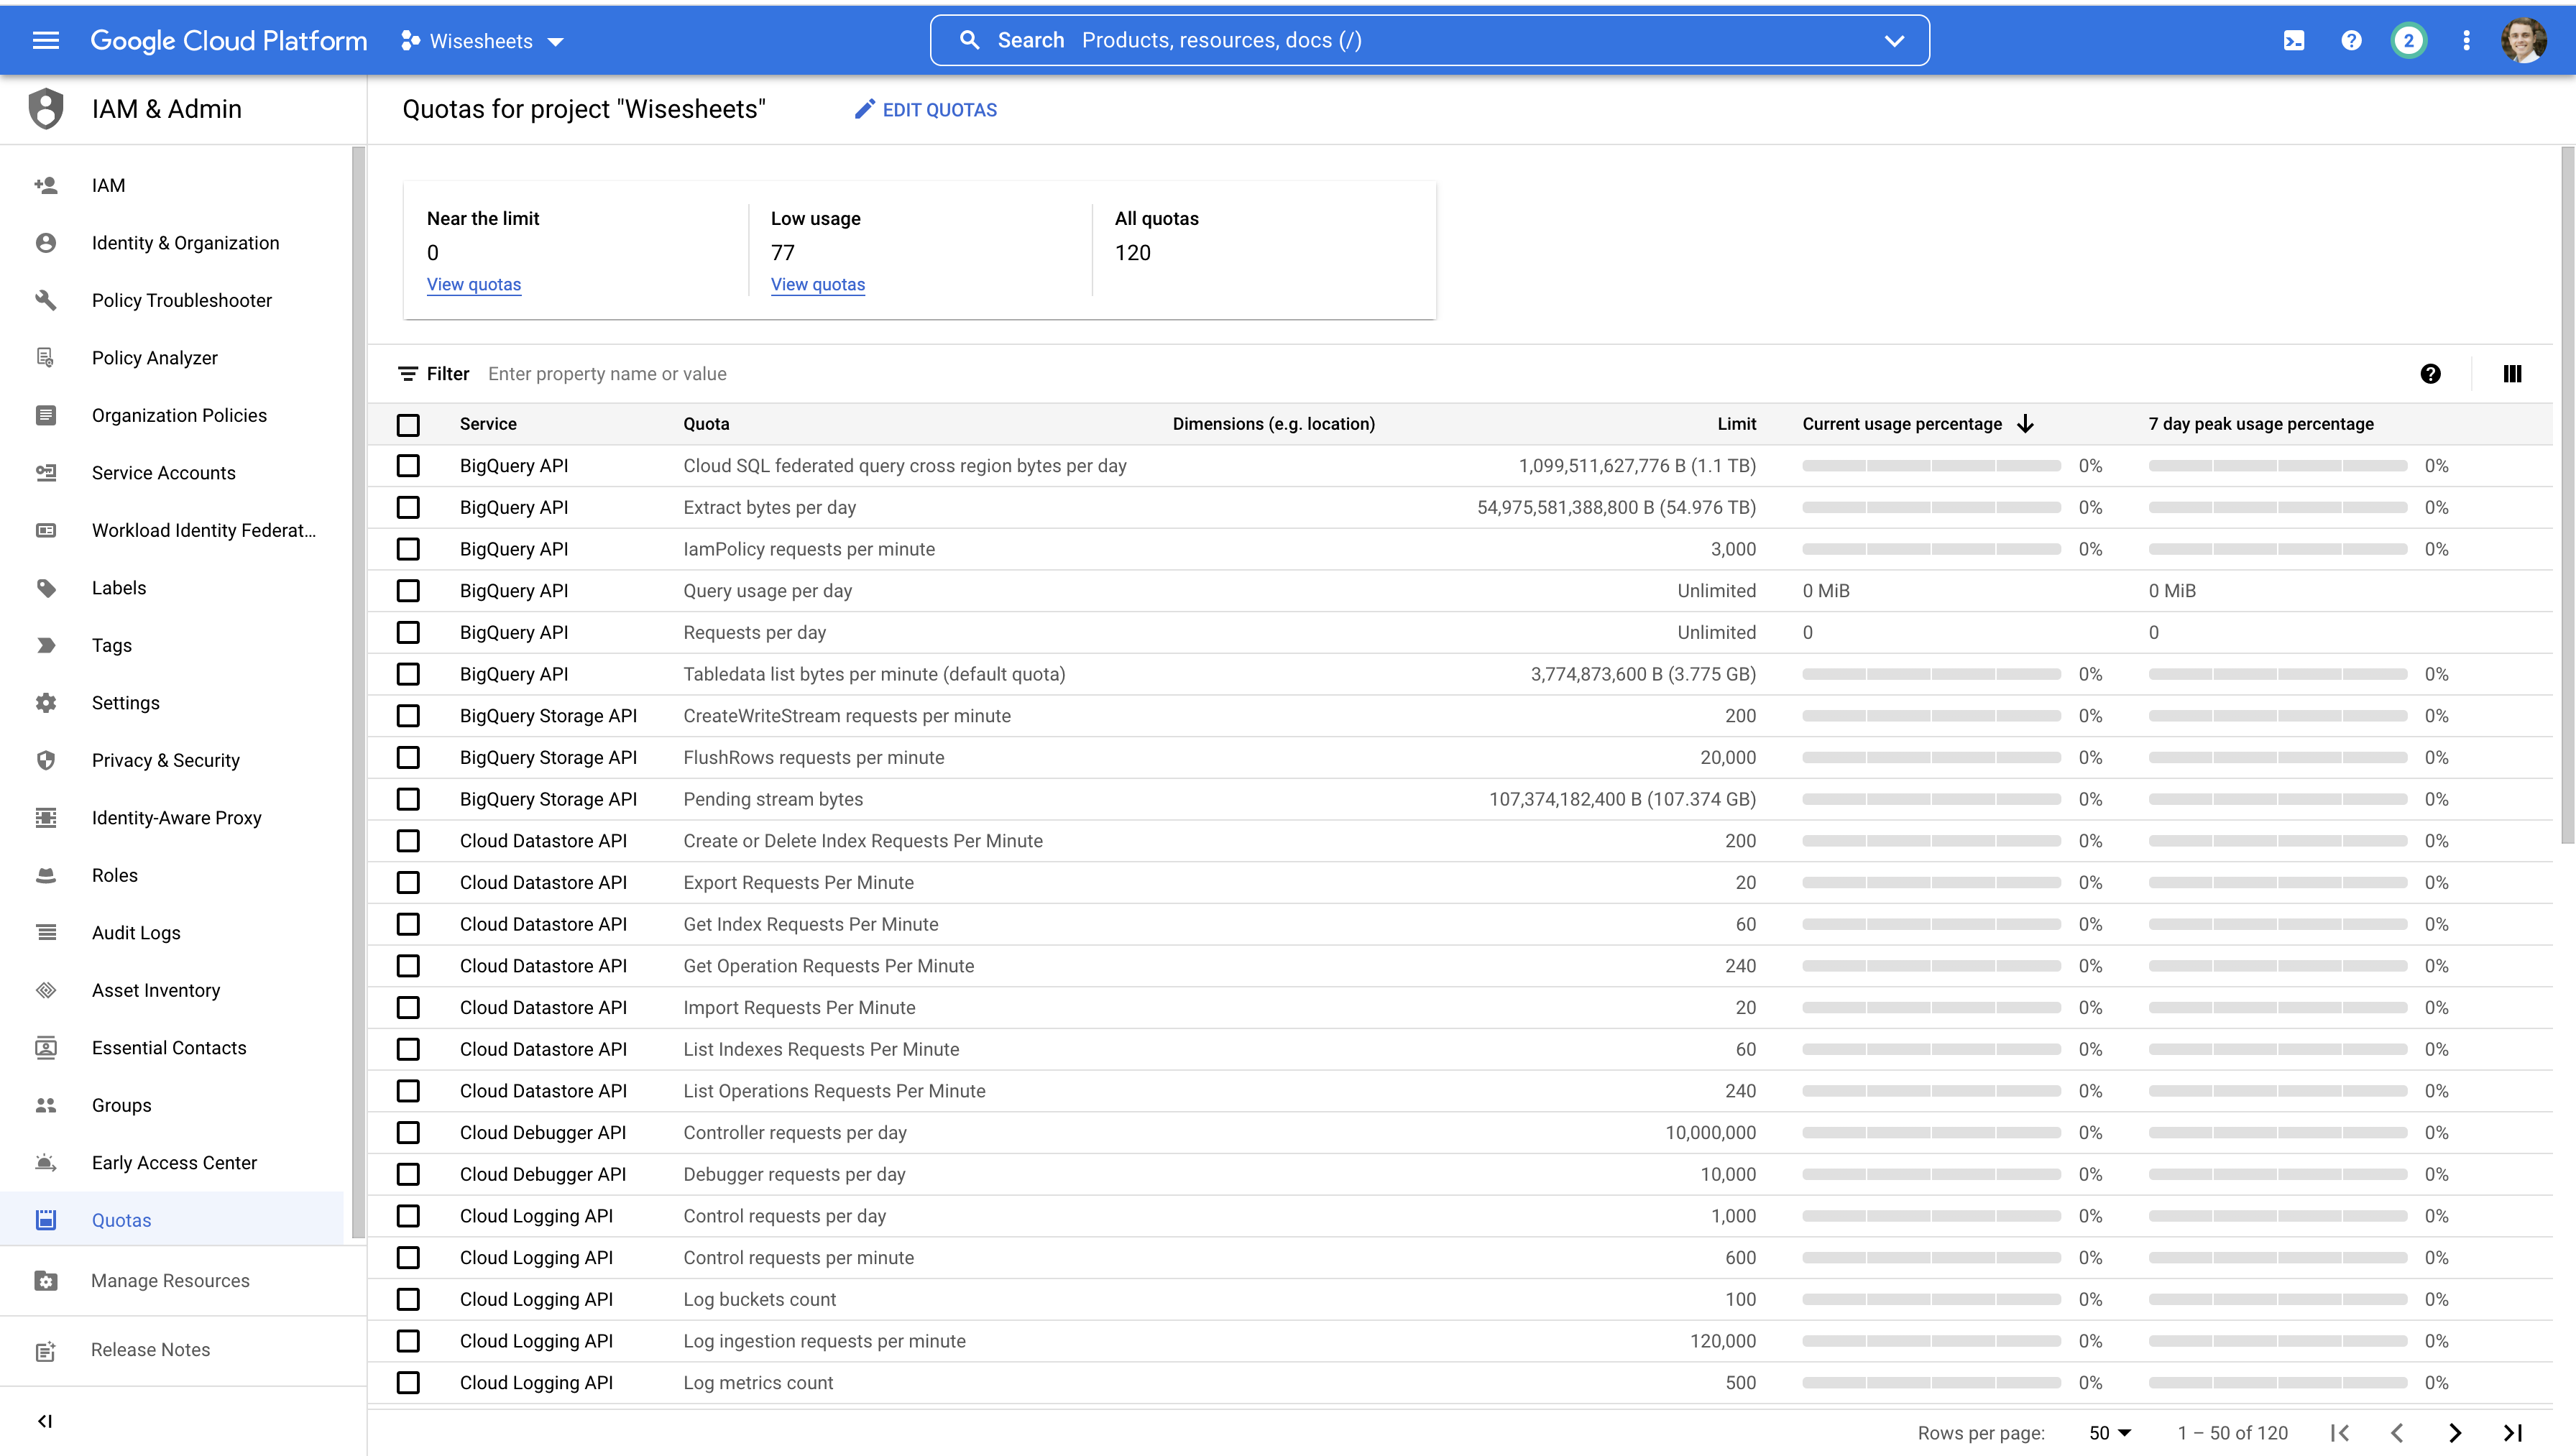Viewport: 2576px width, 1456px height.
Task: Click the IAM & Admin shield icon
Action: coord(46,109)
